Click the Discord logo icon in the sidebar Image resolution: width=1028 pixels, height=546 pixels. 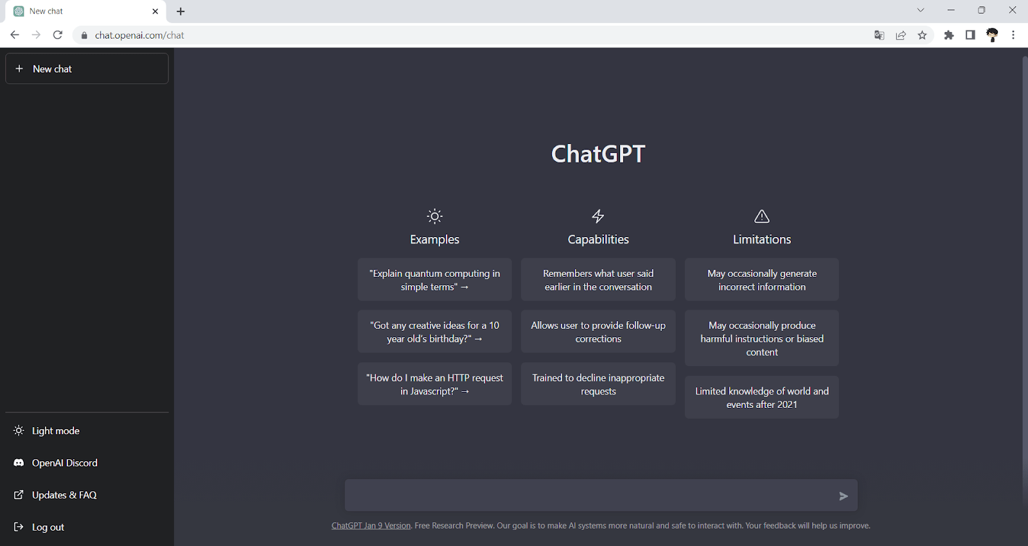[19, 462]
